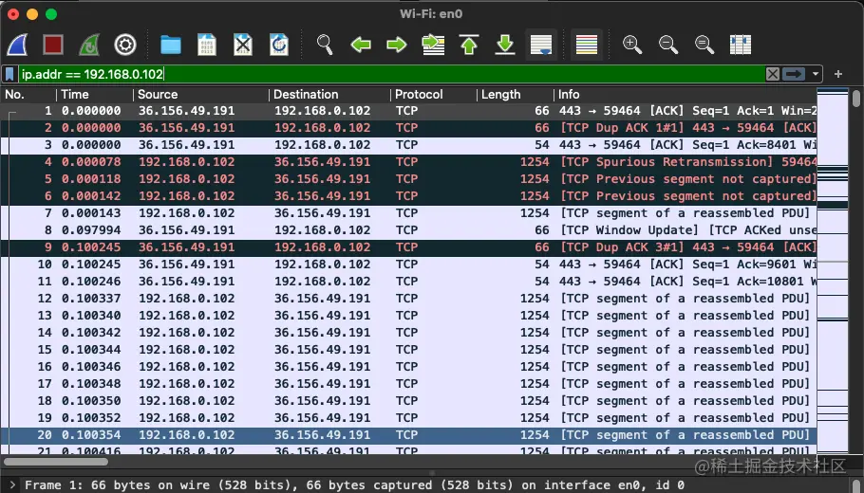Screen dimensions: 864x493
Task: Select packet 2 TCP Dup ACK 1#1
Action: click(408, 128)
